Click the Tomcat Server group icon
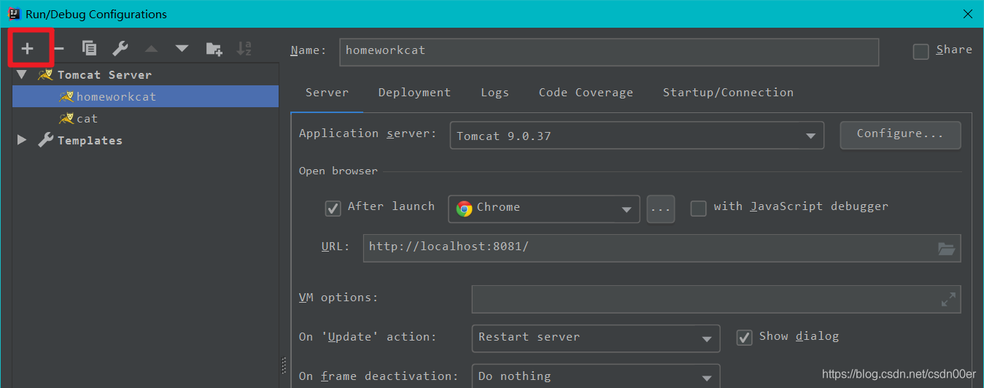Screen dimensions: 984x388 click(x=46, y=74)
